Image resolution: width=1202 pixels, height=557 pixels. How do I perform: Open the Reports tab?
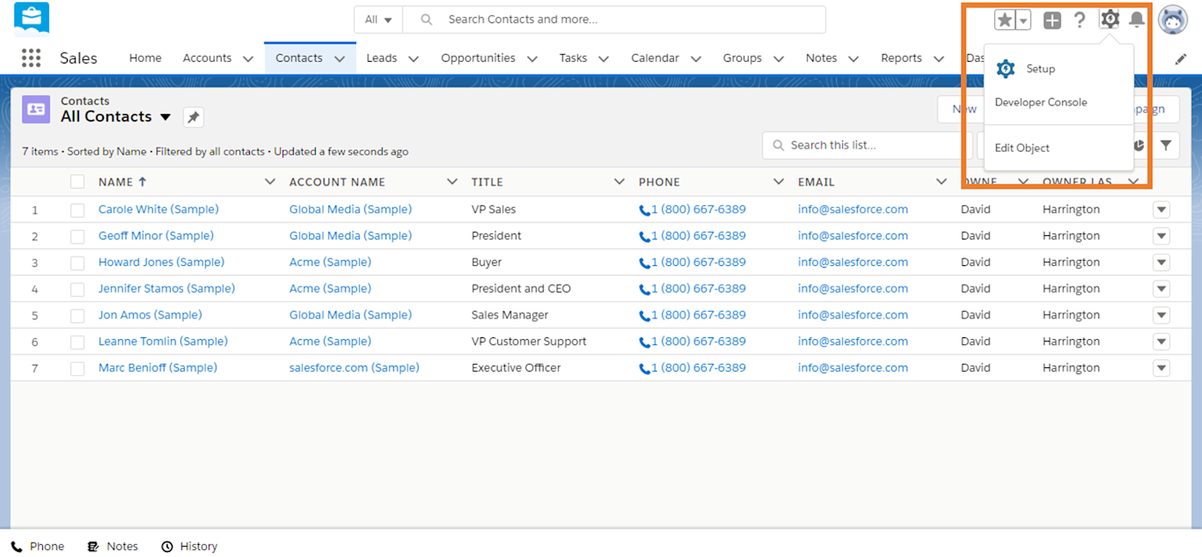click(901, 58)
